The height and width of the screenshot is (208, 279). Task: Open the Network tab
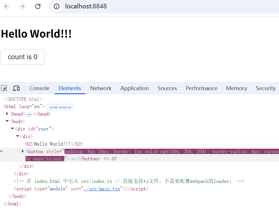click(x=101, y=88)
